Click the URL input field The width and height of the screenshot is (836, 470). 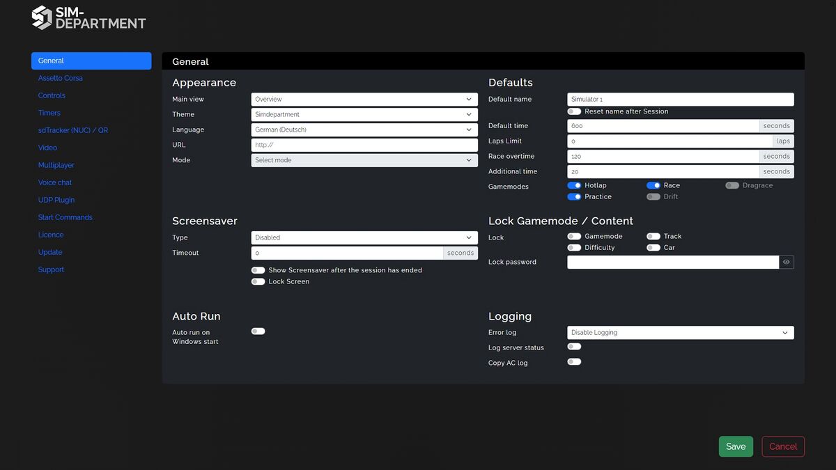[364, 145]
